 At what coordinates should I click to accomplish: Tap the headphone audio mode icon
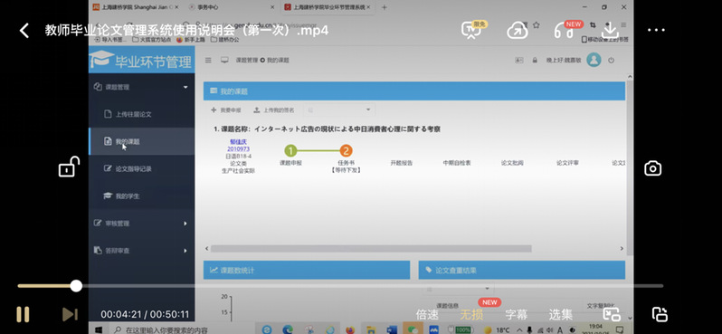(564, 31)
